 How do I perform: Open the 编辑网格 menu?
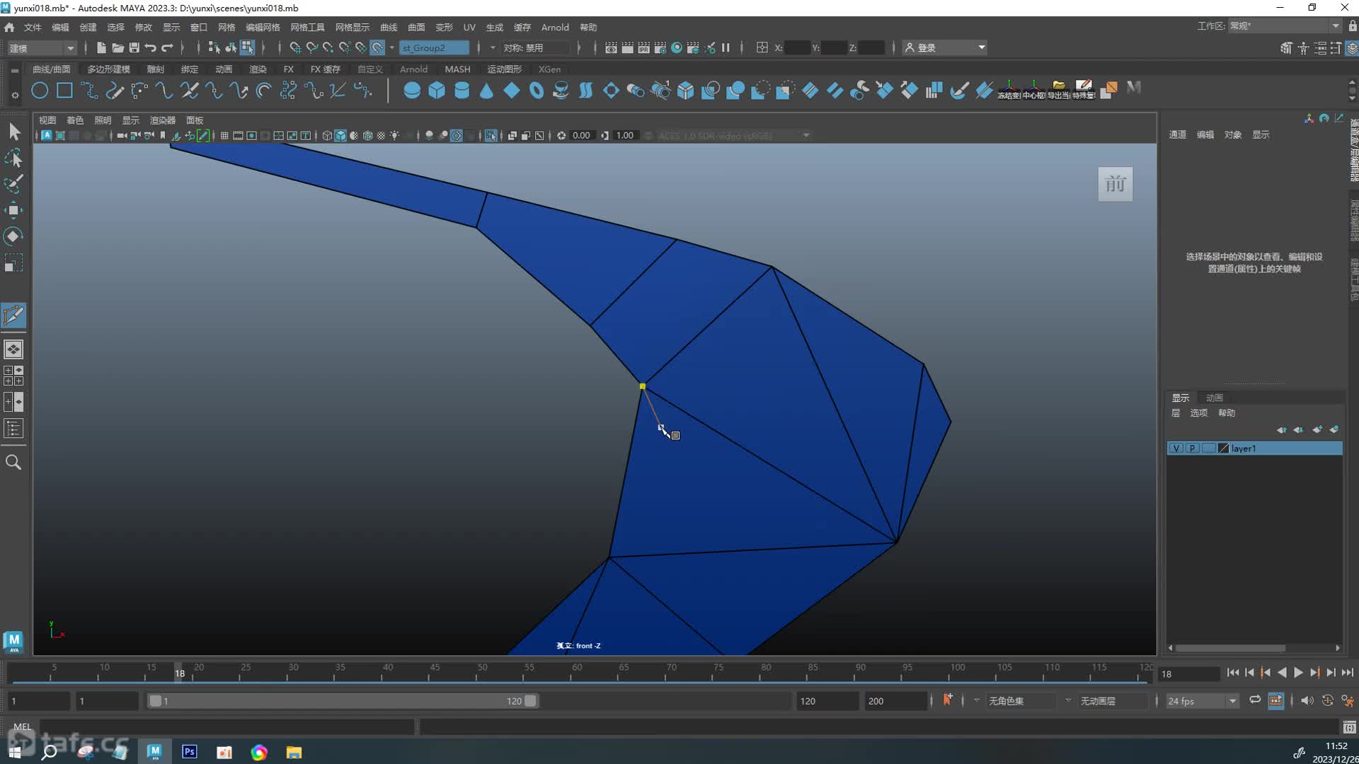263,27
